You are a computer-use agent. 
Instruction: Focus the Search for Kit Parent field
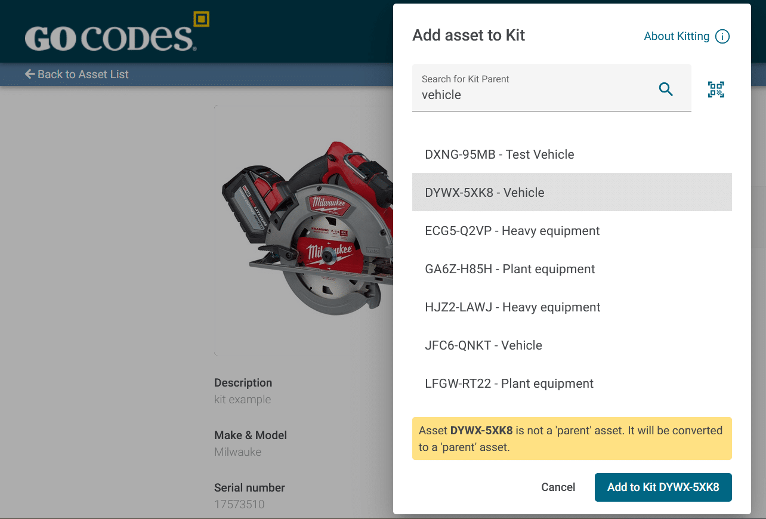531,95
